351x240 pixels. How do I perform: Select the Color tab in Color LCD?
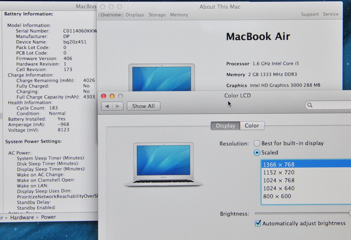pos(252,126)
